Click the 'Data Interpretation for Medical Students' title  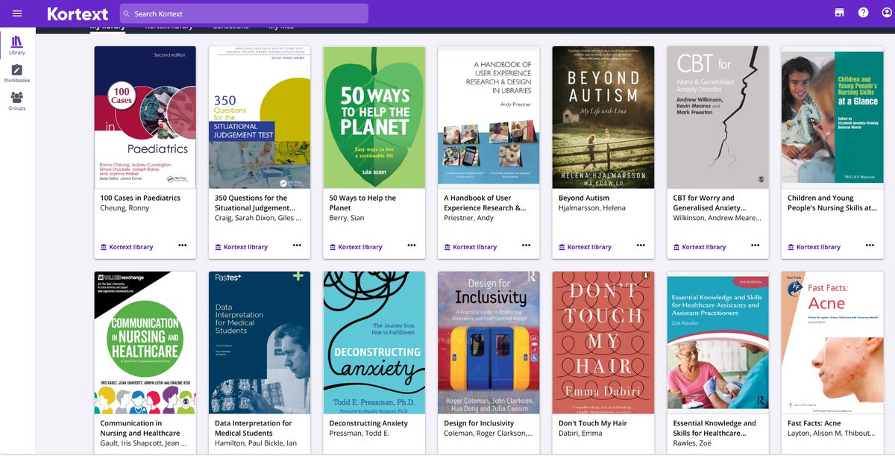click(254, 428)
